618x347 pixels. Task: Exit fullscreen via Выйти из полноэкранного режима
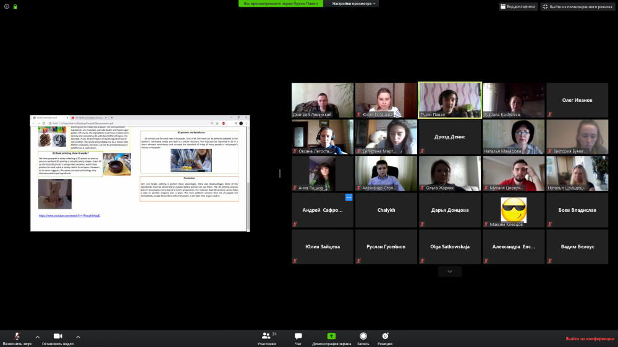click(577, 6)
